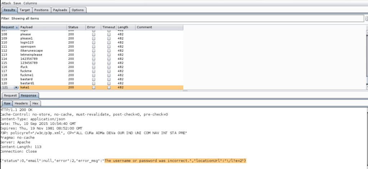This screenshot has width=368, height=169.
Task: Open the Attack menu
Action: [6, 3]
